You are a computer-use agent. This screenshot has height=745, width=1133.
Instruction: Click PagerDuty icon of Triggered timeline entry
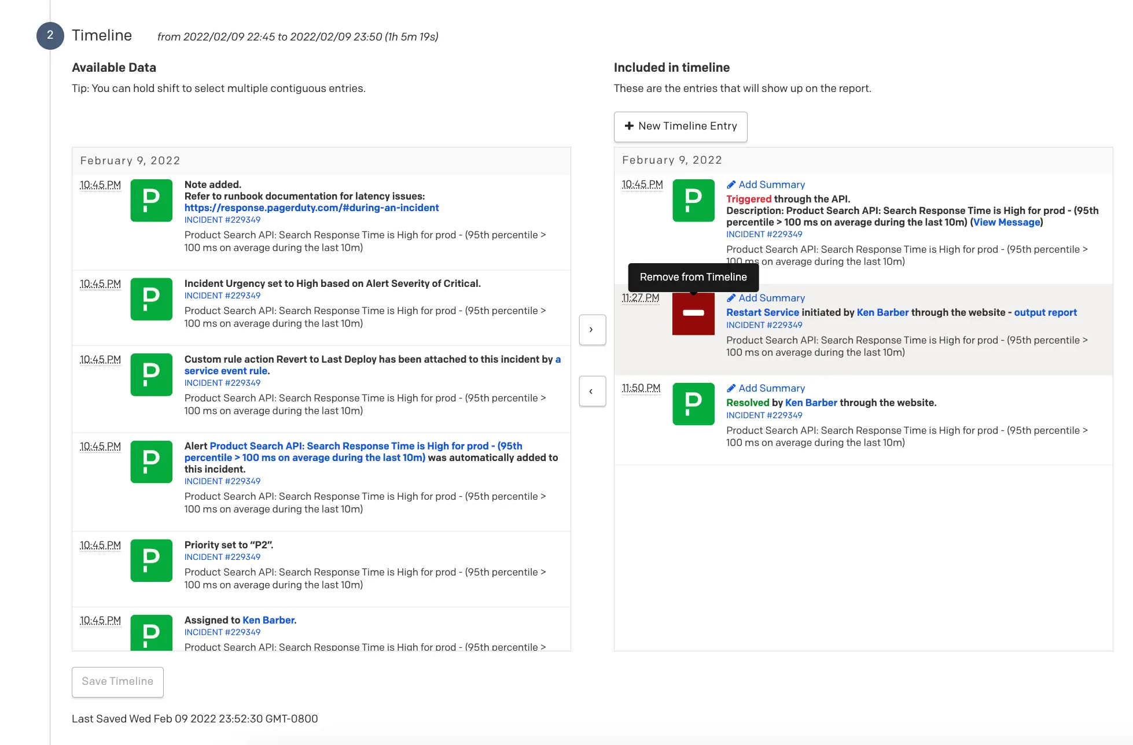[x=693, y=200]
